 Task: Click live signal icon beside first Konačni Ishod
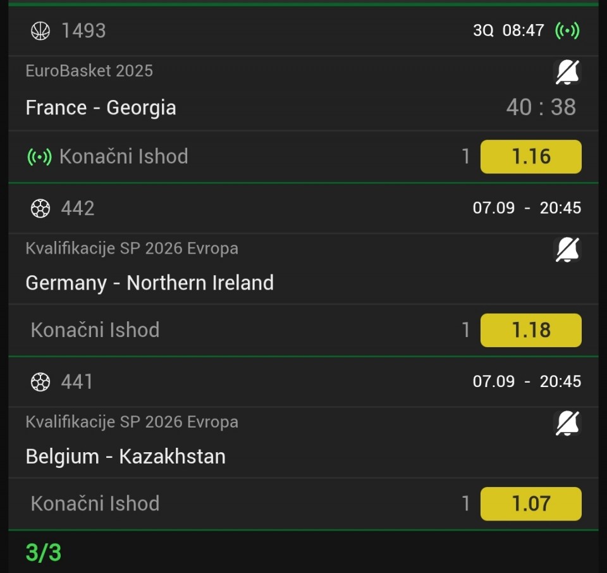coord(39,157)
